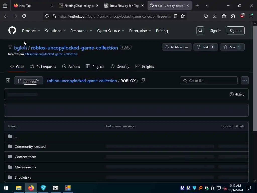
Task: Click Sign in
Action: tap(215, 31)
